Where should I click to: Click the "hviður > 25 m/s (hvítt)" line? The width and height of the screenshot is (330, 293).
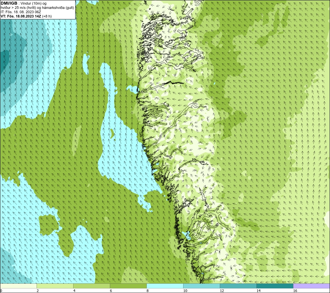(x=18, y=8)
